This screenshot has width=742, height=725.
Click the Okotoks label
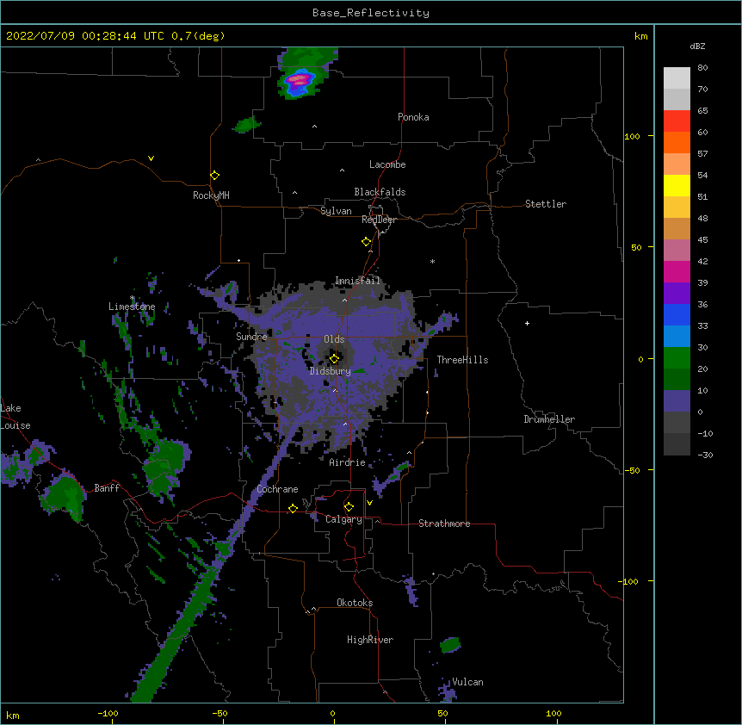pyautogui.click(x=355, y=603)
